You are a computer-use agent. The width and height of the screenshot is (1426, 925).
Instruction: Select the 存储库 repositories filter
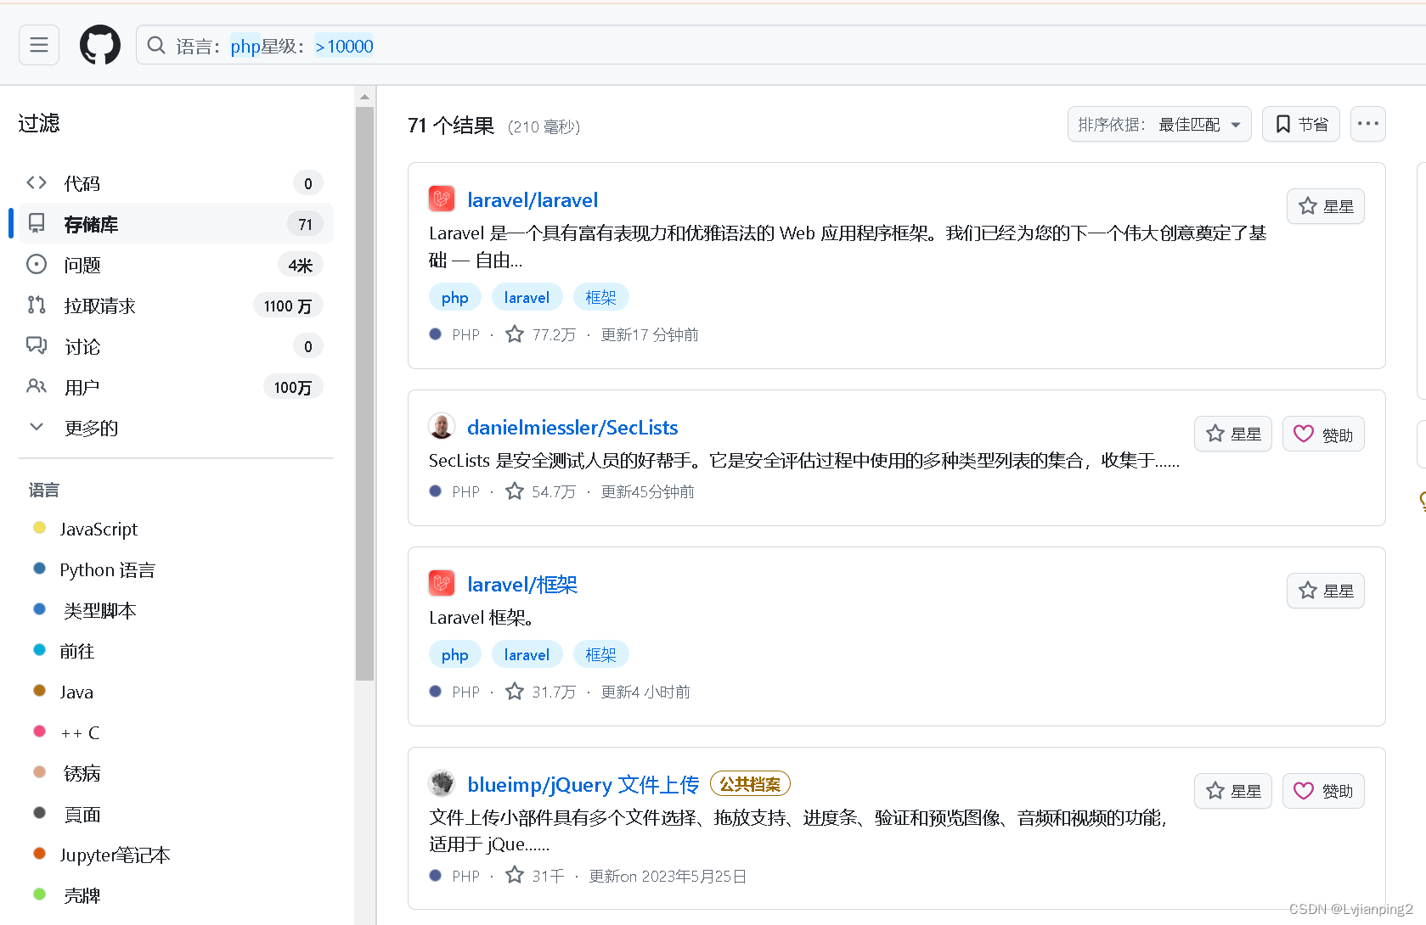(174, 224)
